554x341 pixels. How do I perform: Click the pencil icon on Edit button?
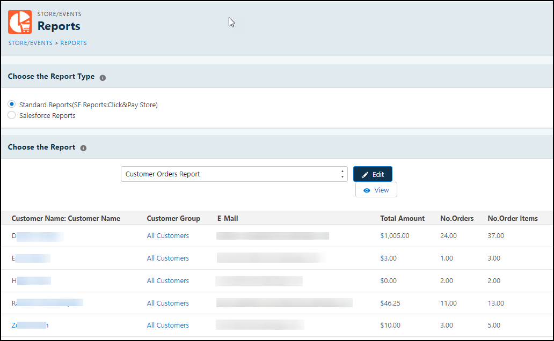pos(366,175)
